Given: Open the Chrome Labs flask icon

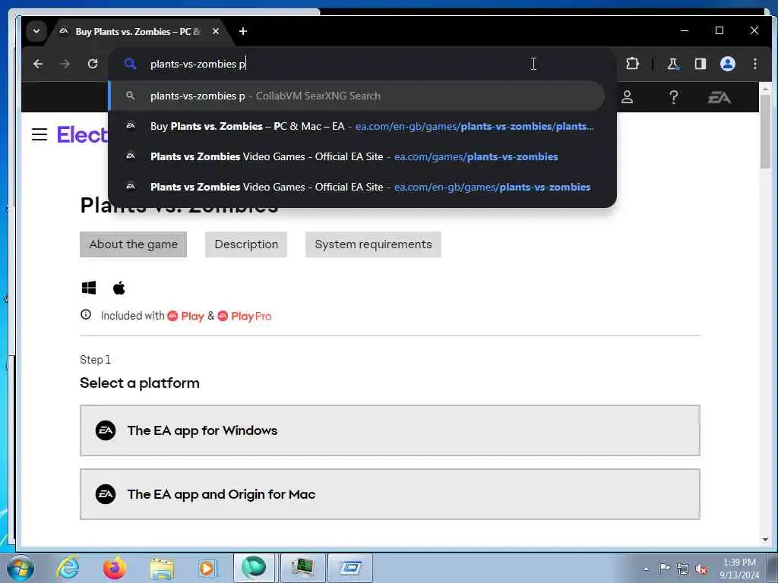Looking at the screenshot, I should (x=673, y=64).
